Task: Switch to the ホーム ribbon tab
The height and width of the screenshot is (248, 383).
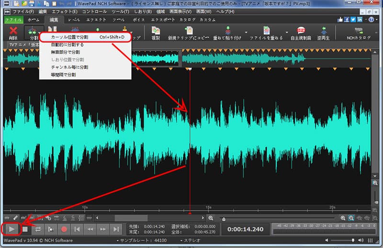Action: pyautogui.click(x=34, y=20)
